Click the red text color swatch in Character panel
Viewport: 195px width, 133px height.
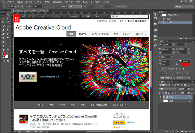(186, 64)
